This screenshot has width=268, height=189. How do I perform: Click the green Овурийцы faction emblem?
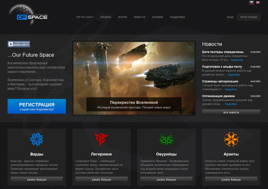point(166,139)
